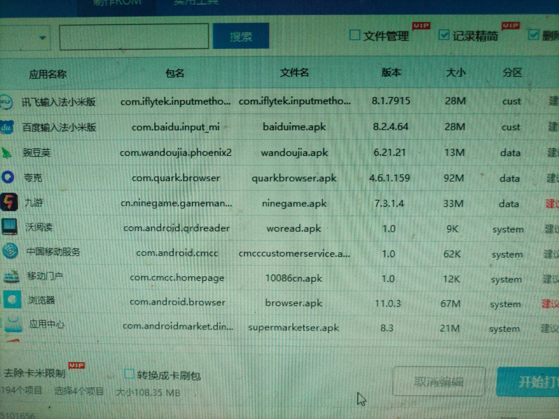Click the 选择4个项目 status text

pos(79,391)
